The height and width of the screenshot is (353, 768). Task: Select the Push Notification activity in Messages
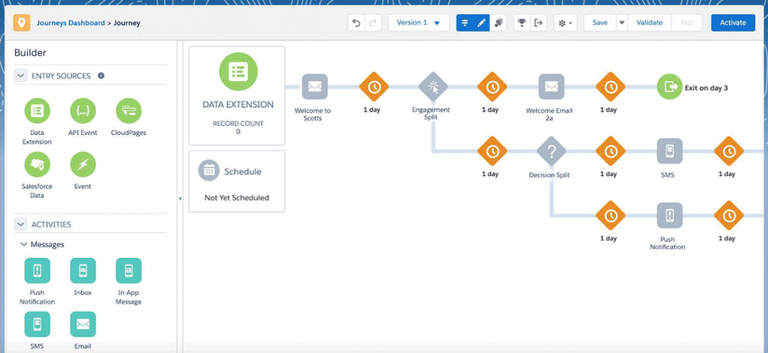pos(37,271)
